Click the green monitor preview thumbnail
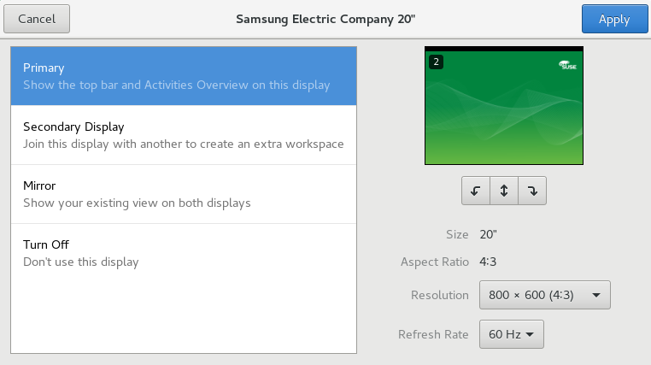The height and width of the screenshot is (365, 651). pos(504,111)
